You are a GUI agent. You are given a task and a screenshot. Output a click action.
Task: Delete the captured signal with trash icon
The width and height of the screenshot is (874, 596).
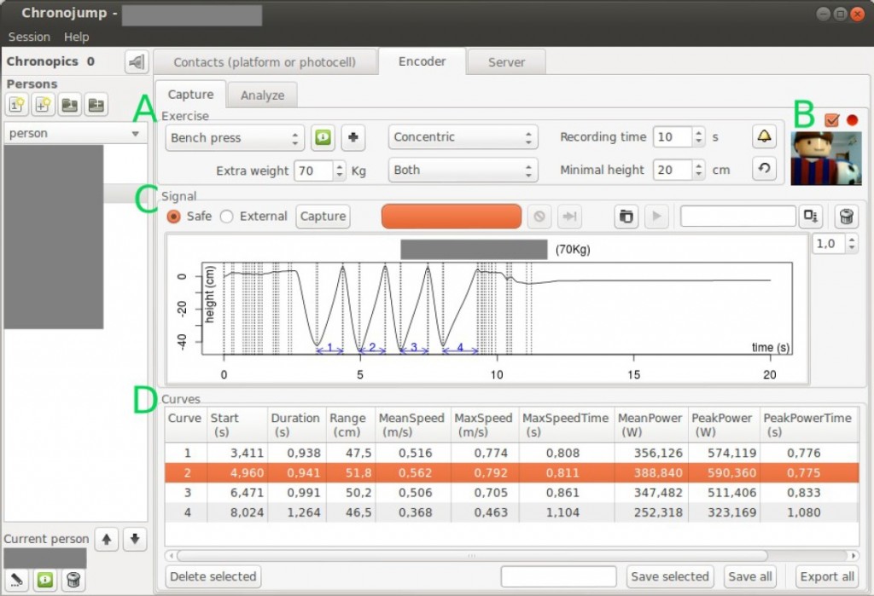(x=845, y=217)
